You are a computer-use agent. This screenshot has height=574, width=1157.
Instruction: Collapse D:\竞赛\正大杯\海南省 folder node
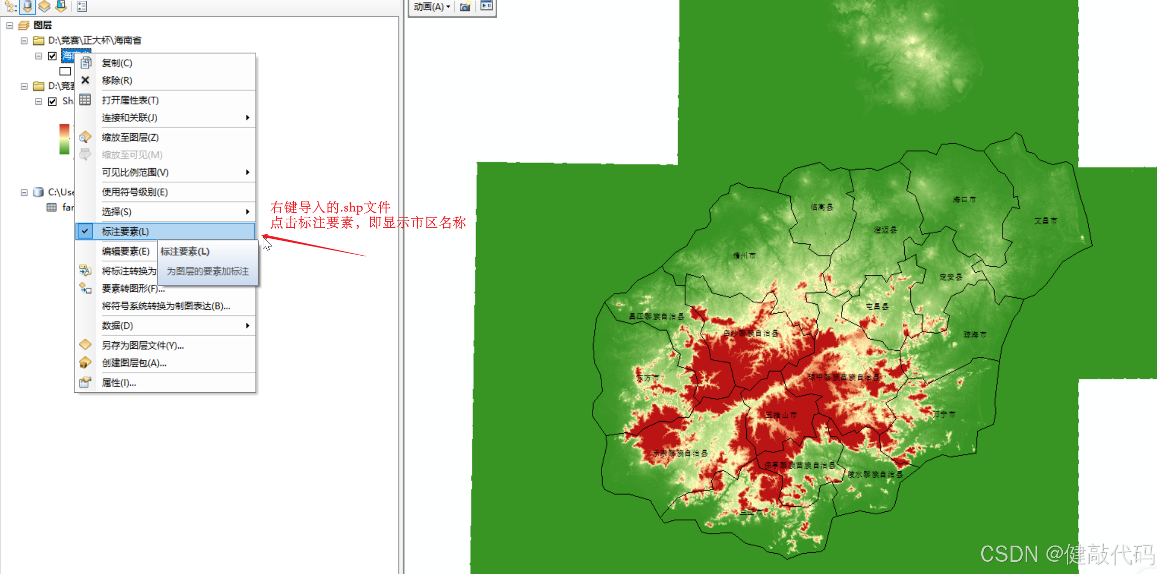tap(24, 40)
